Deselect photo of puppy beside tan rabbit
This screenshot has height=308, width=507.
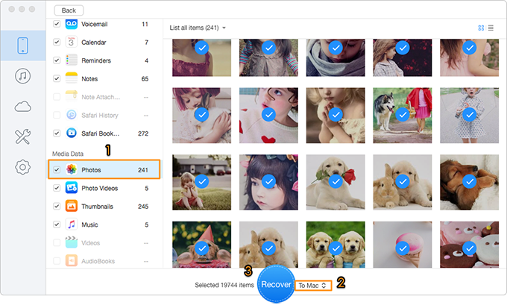pos(403,181)
